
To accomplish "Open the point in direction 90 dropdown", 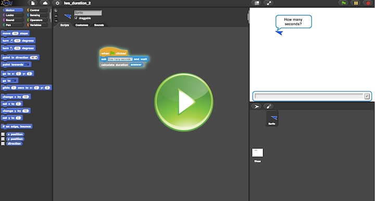I will (34, 58).
